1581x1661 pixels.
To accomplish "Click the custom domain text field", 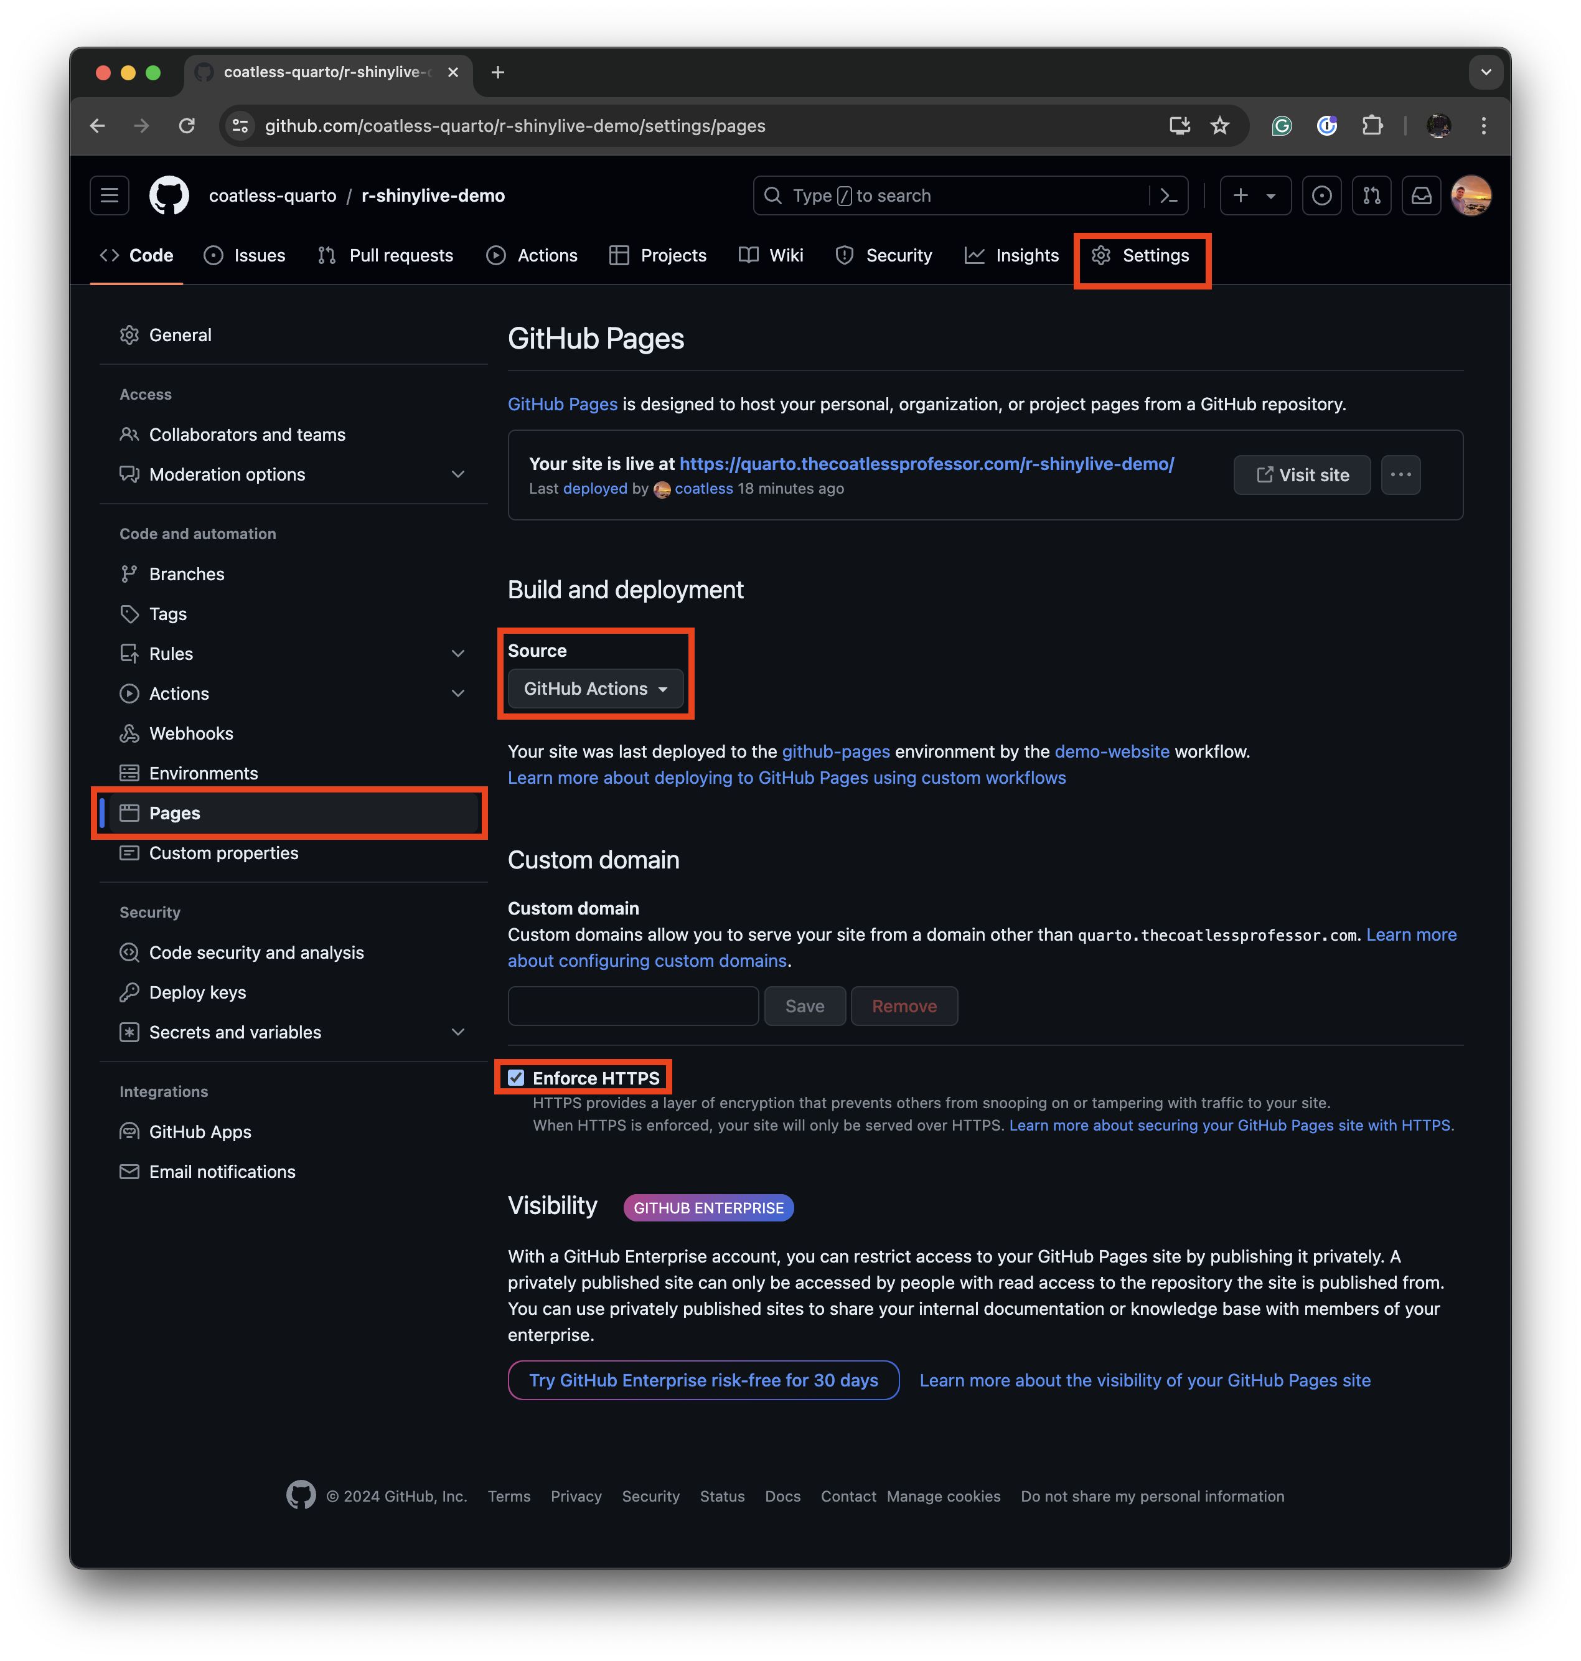I will tap(633, 1006).
